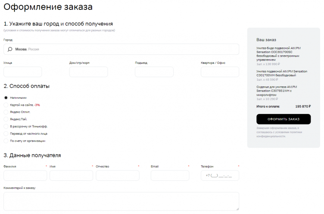Click the Итого к оплате label

[268, 107]
